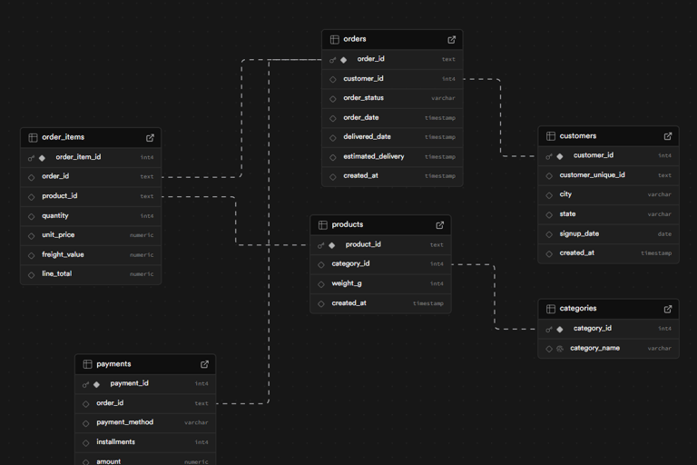Select the products table title

pyautogui.click(x=348, y=224)
